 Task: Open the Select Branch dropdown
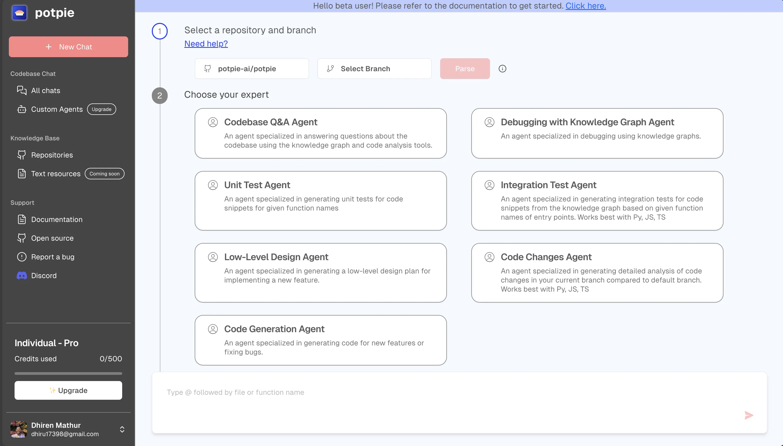point(375,68)
